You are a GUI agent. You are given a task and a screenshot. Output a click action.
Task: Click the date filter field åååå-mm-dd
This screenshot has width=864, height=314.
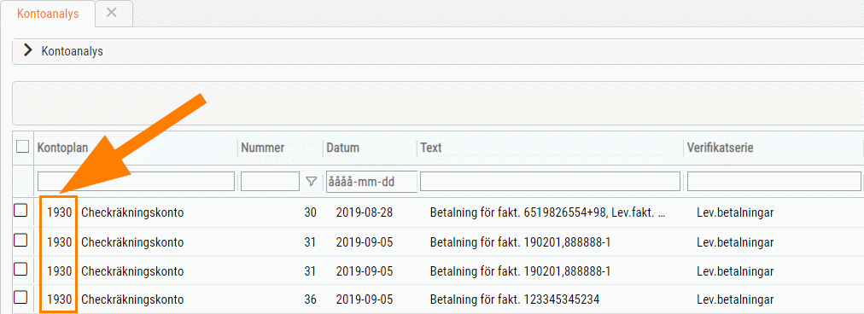pos(371,181)
